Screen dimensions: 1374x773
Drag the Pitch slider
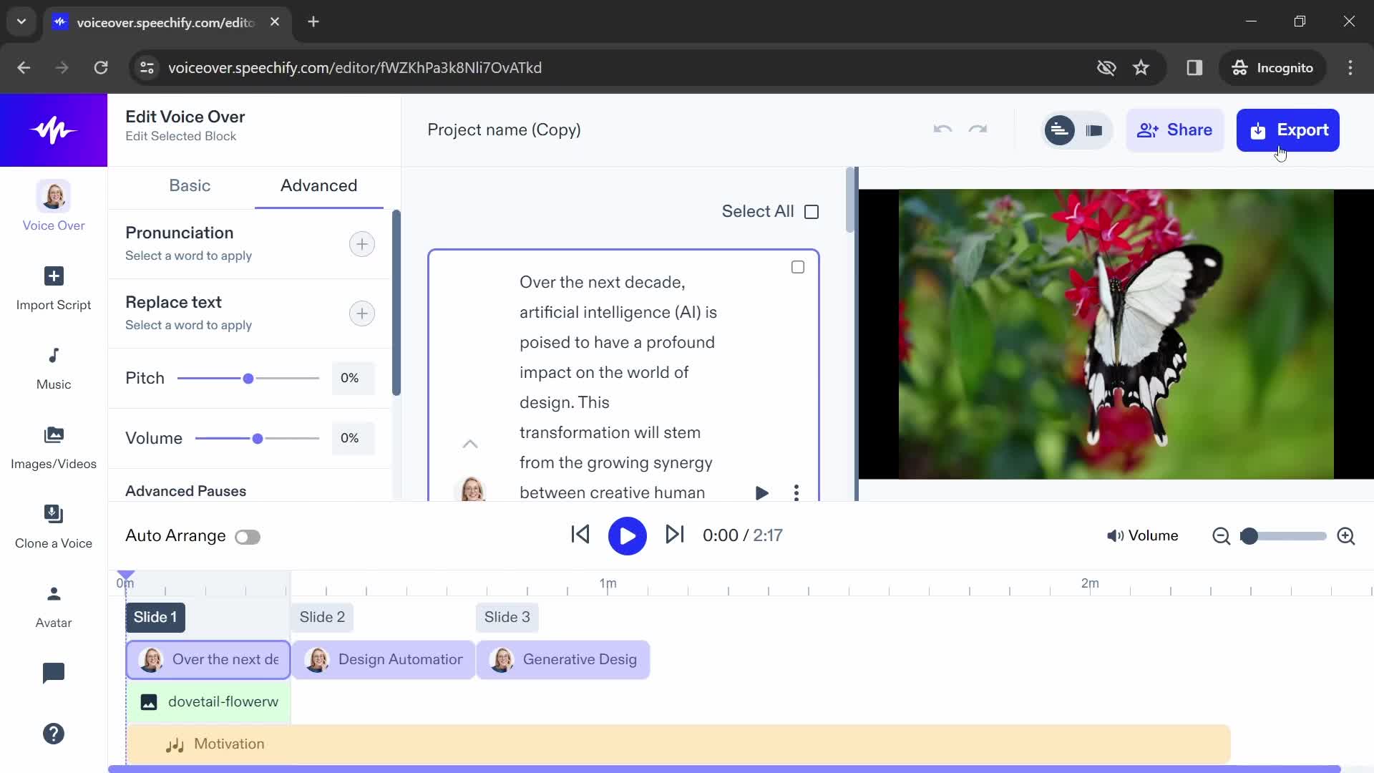coord(247,377)
